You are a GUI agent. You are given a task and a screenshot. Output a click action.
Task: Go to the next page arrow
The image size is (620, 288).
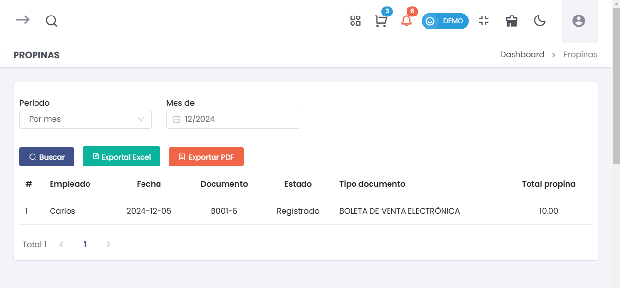[x=108, y=245]
